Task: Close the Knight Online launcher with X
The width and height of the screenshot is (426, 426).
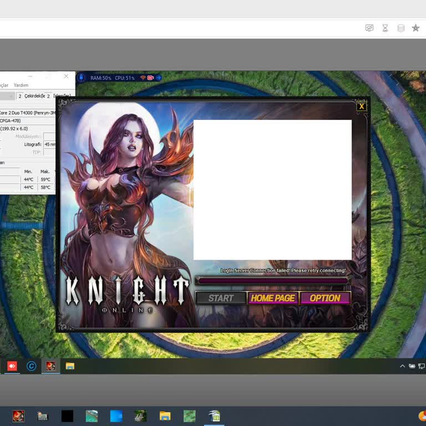Action: pyautogui.click(x=361, y=106)
